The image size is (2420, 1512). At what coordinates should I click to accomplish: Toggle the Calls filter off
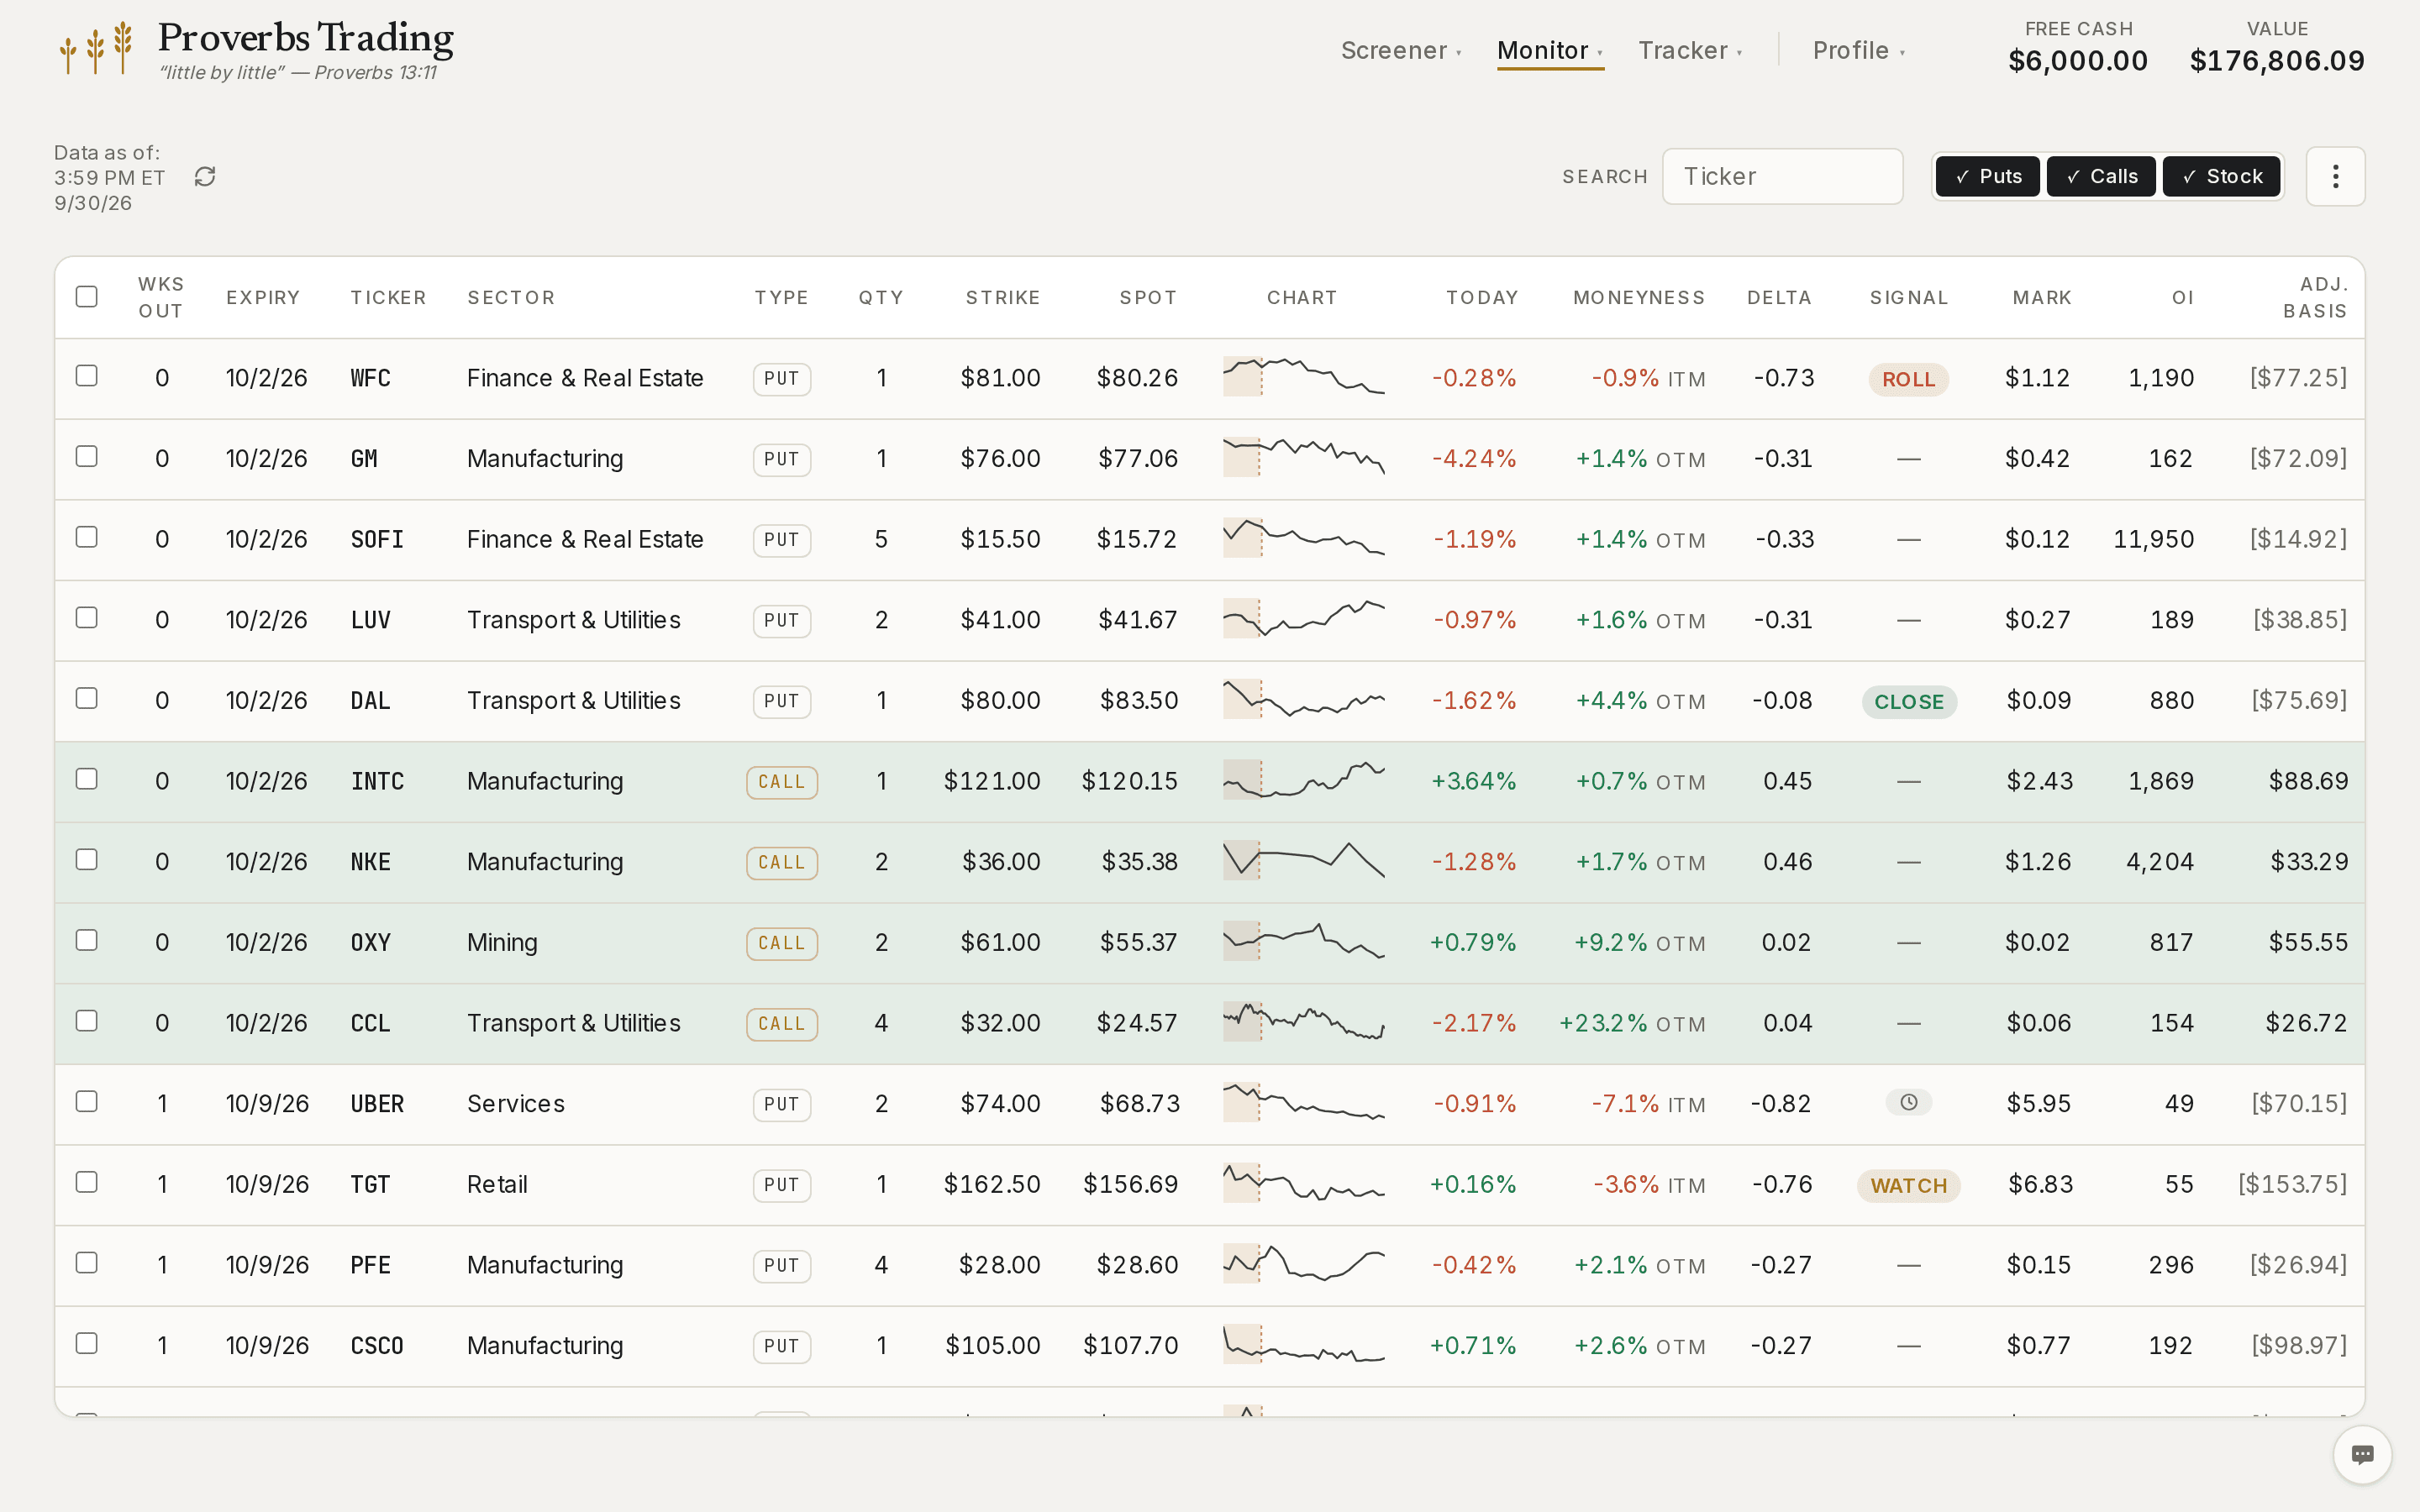(2101, 177)
